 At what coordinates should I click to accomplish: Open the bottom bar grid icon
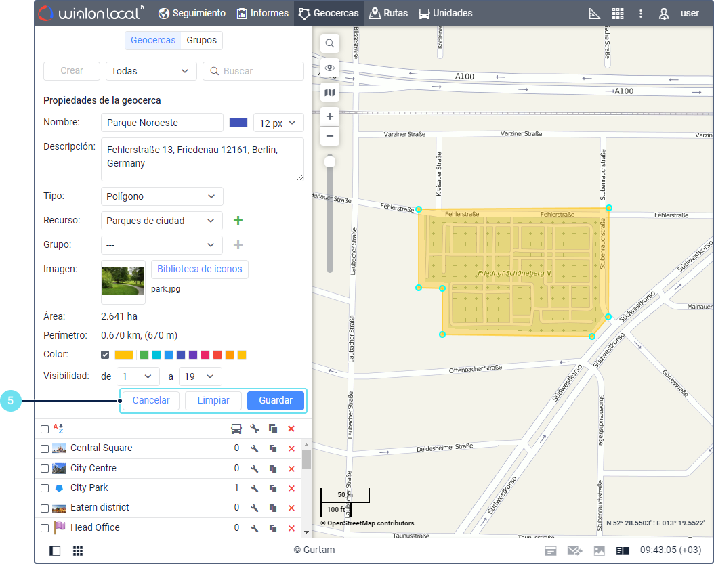point(78,551)
